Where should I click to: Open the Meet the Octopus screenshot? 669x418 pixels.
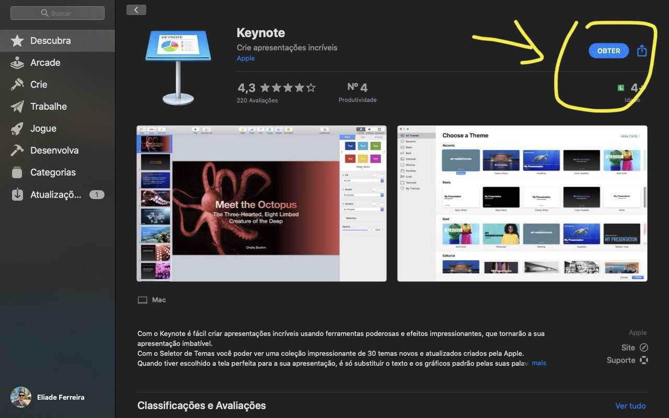click(261, 203)
